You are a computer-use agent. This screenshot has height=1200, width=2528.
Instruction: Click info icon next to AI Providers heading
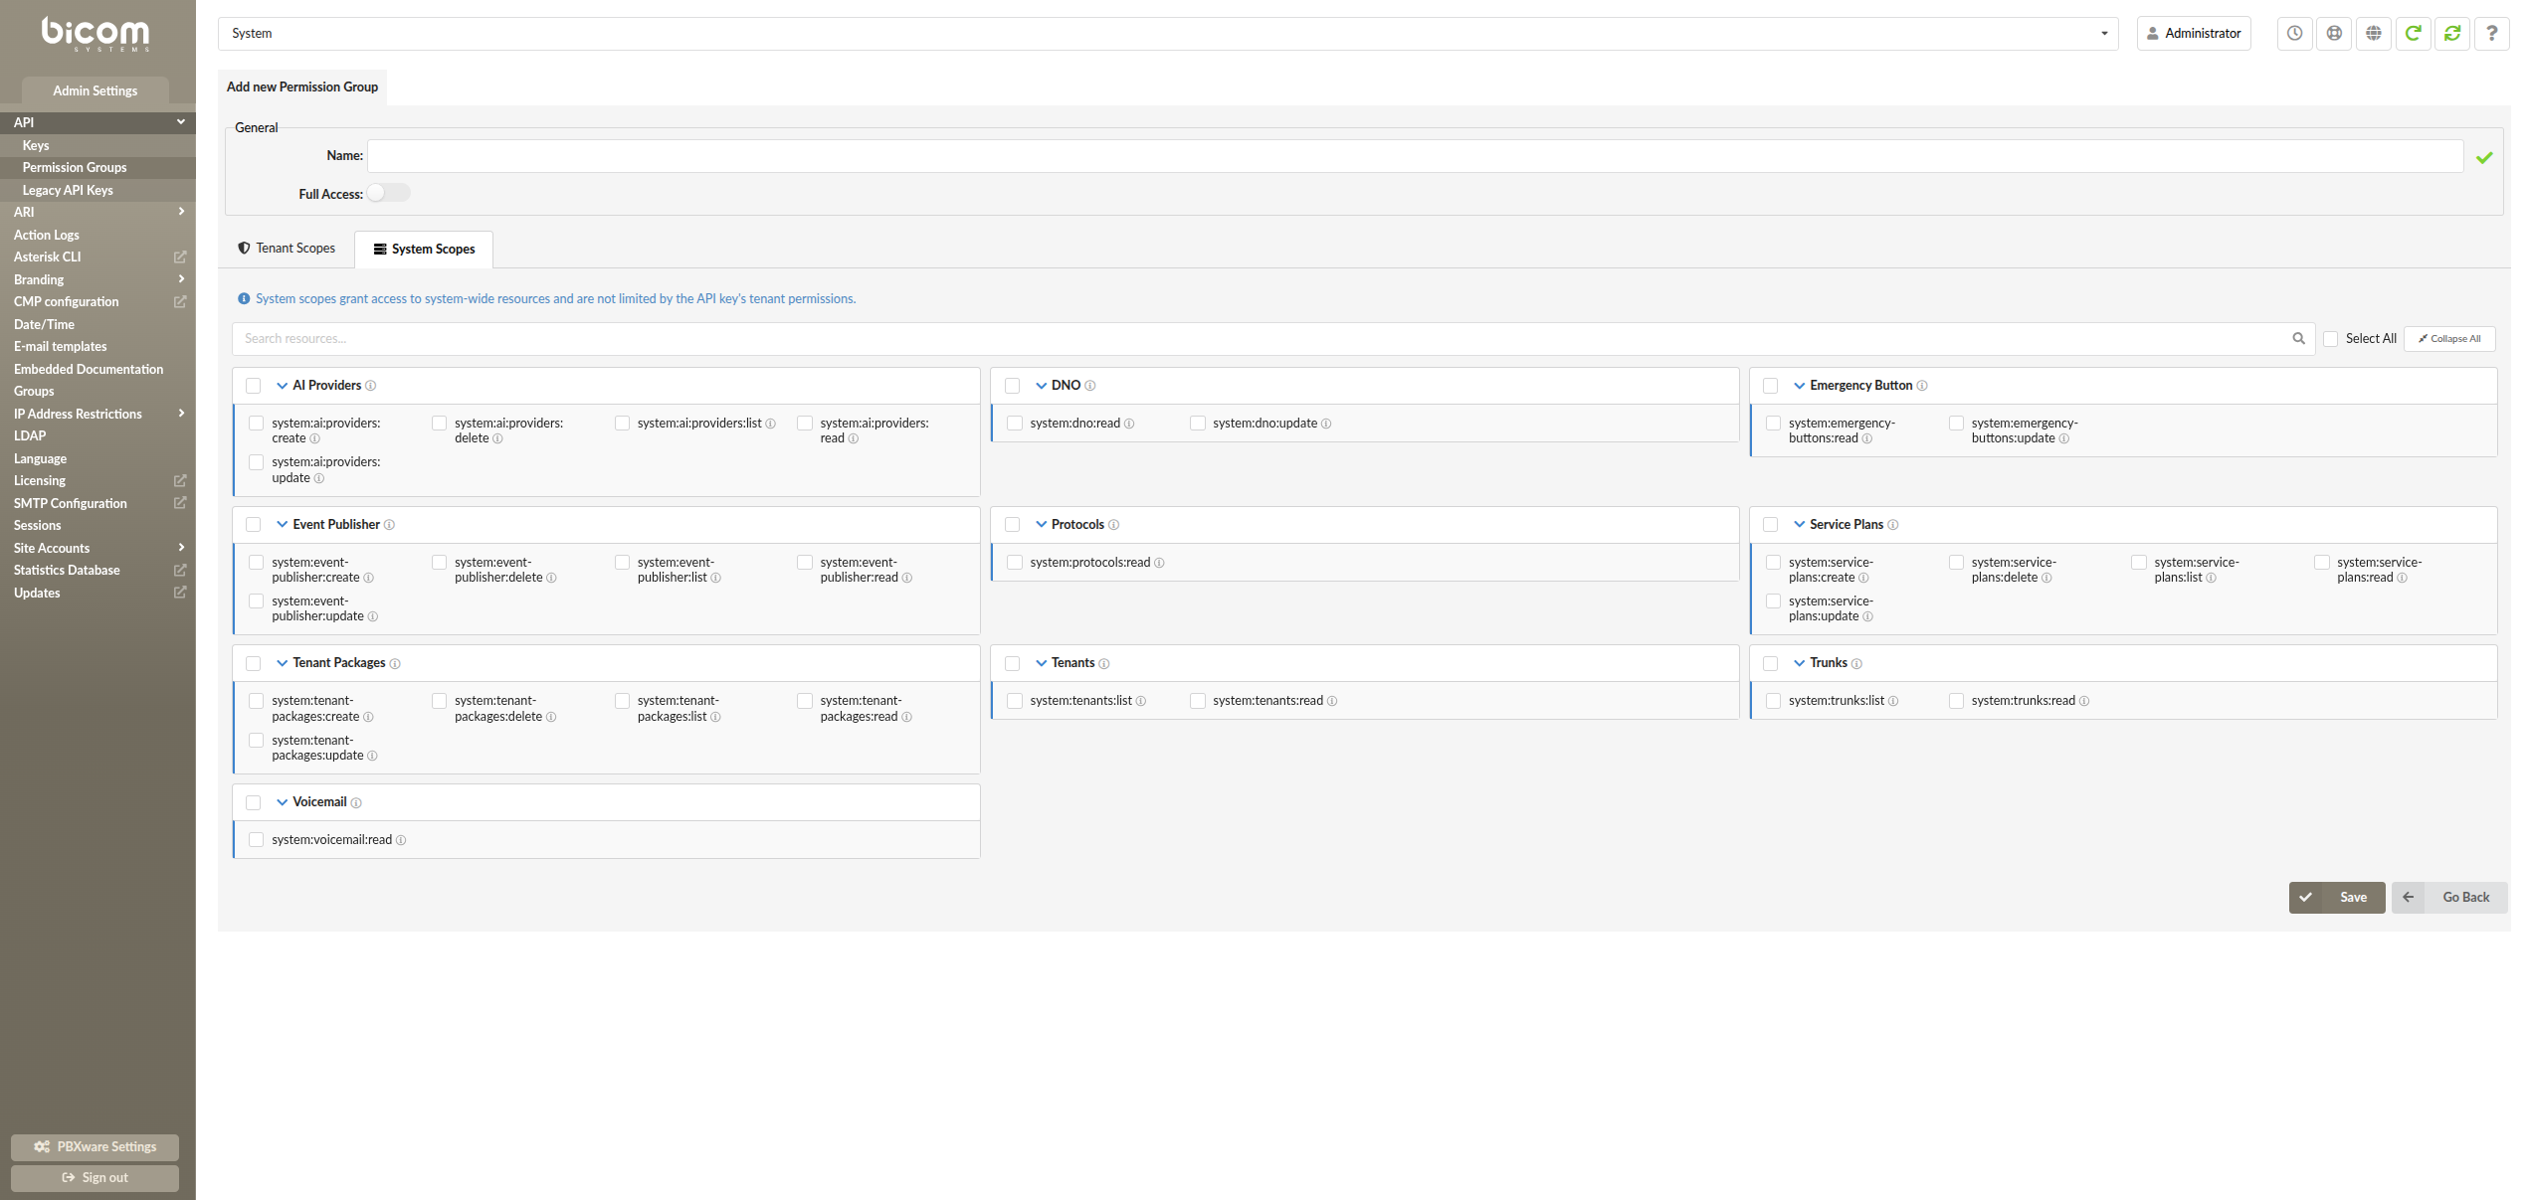tap(371, 386)
